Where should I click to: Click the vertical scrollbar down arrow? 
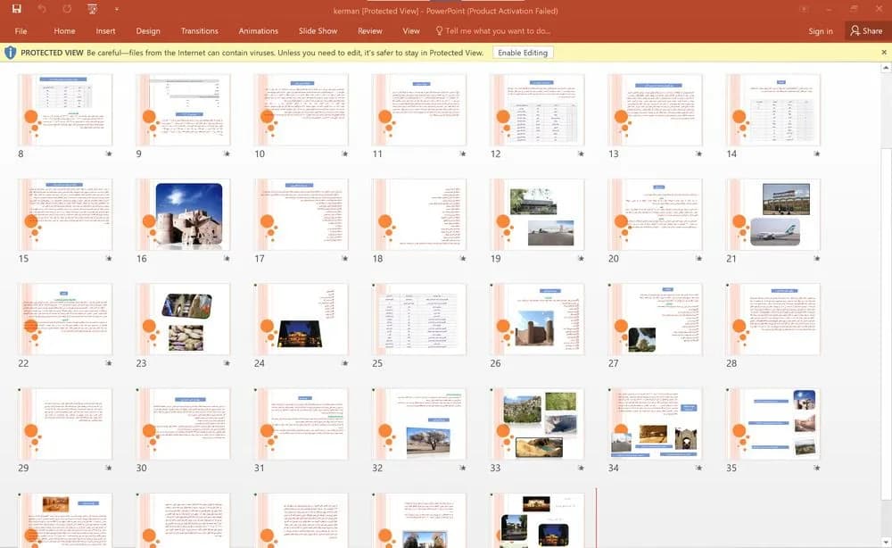click(886, 543)
